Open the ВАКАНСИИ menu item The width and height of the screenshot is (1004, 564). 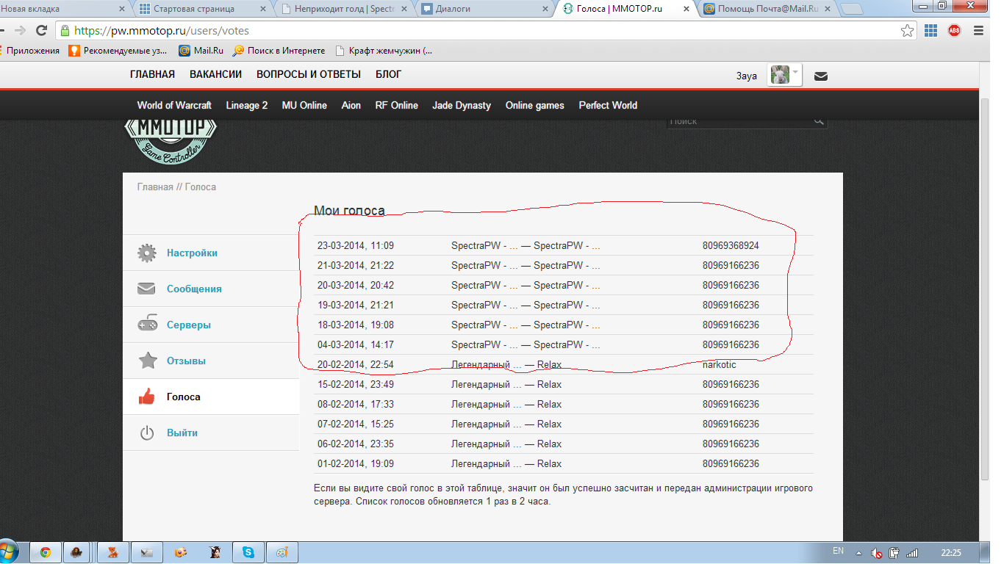coord(215,74)
